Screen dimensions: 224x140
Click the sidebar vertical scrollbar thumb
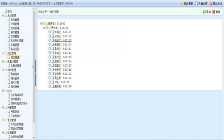click(33, 66)
